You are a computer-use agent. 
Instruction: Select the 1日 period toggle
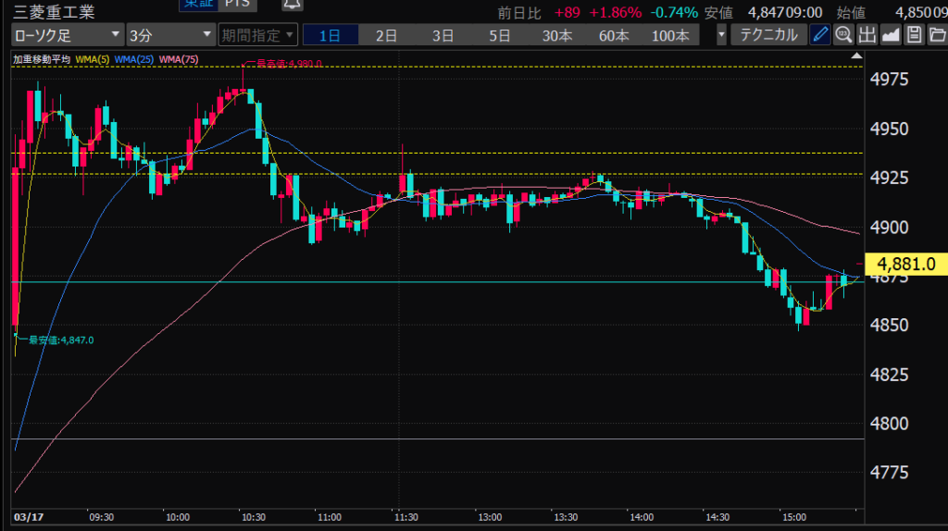331,36
